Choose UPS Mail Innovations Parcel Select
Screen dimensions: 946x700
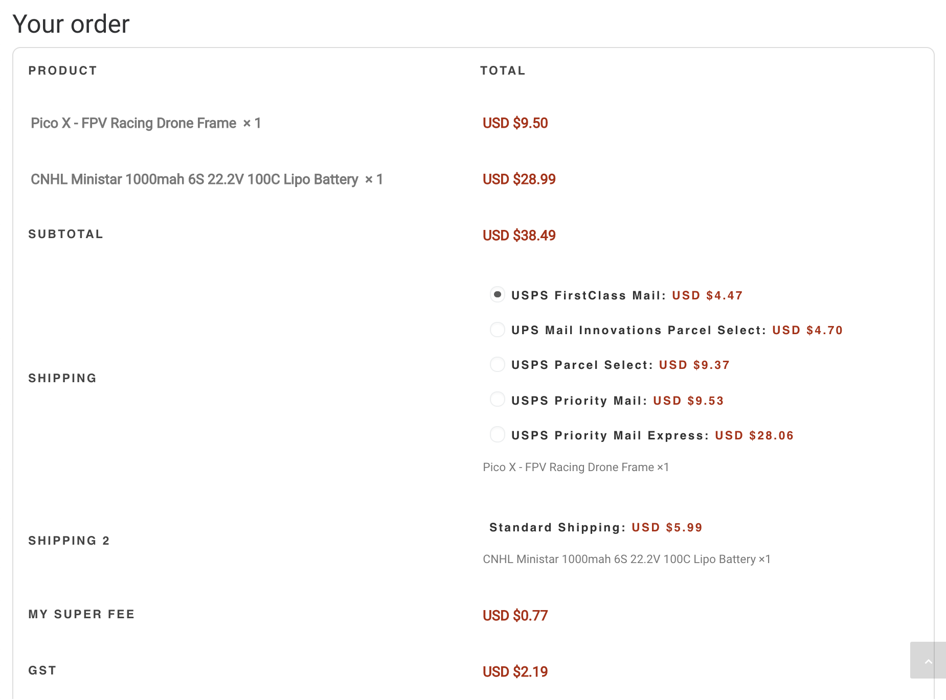click(x=497, y=330)
